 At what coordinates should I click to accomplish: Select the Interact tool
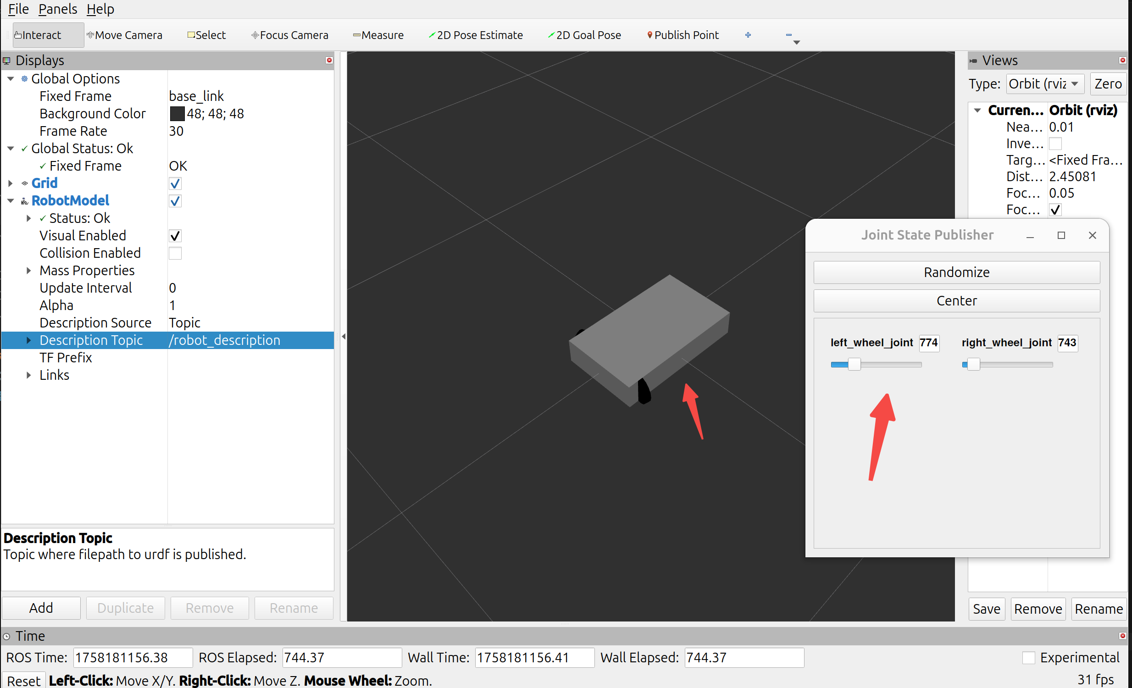[41, 35]
